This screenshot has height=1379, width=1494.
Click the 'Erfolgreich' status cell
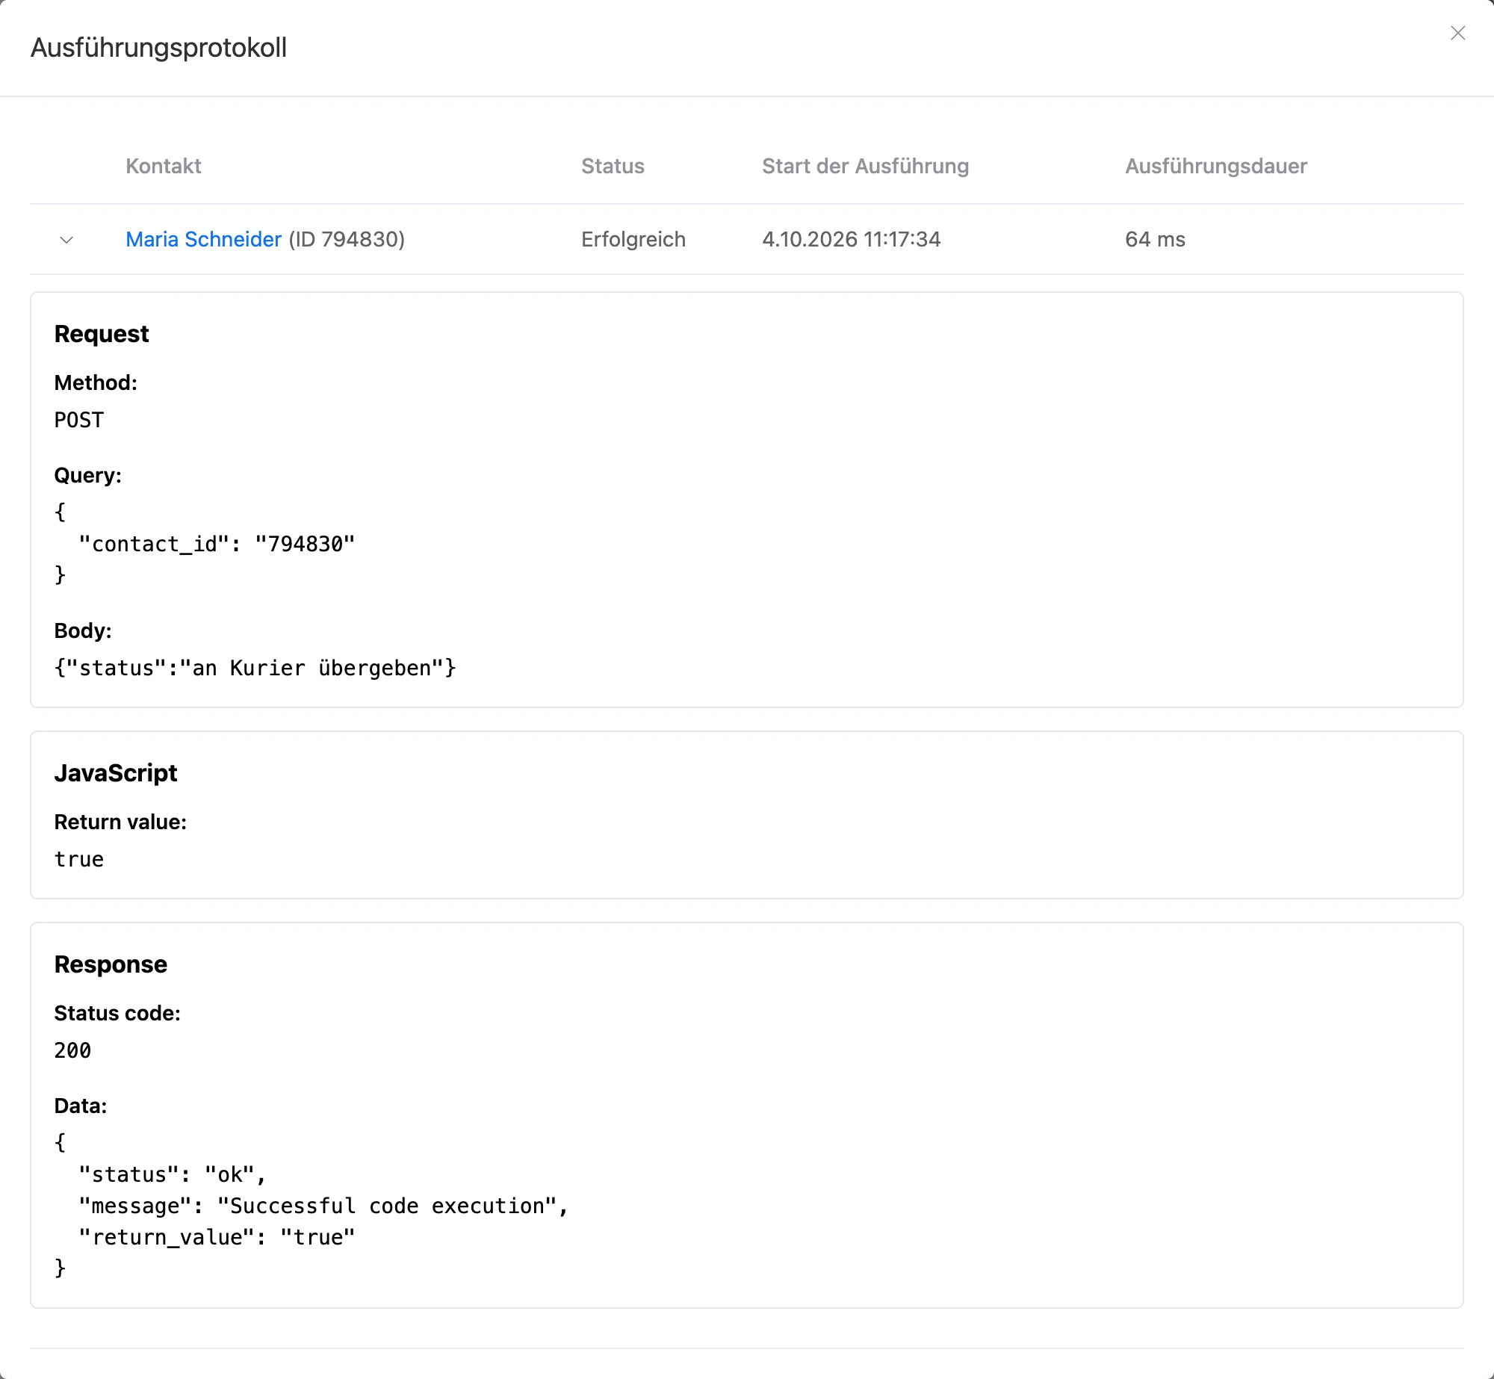click(633, 239)
